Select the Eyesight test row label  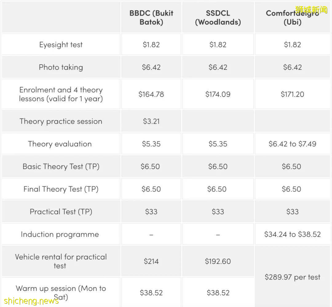tap(61, 45)
